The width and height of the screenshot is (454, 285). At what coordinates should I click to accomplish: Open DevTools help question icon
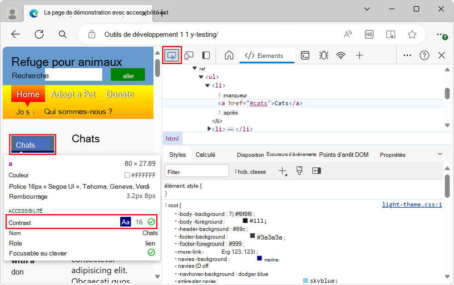pyautogui.click(x=424, y=55)
